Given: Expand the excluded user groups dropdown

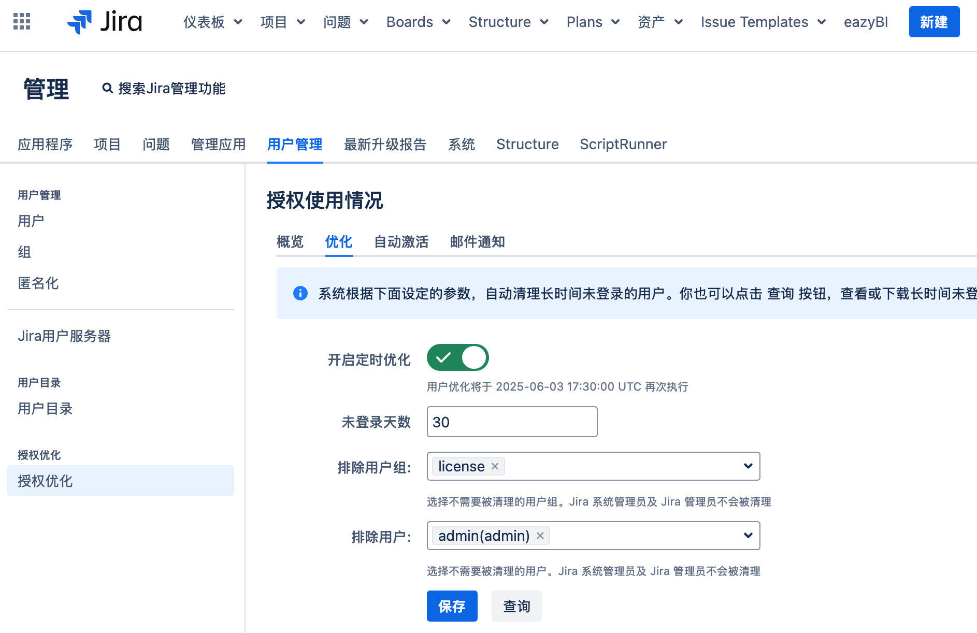Looking at the screenshot, I should pyautogui.click(x=748, y=466).
